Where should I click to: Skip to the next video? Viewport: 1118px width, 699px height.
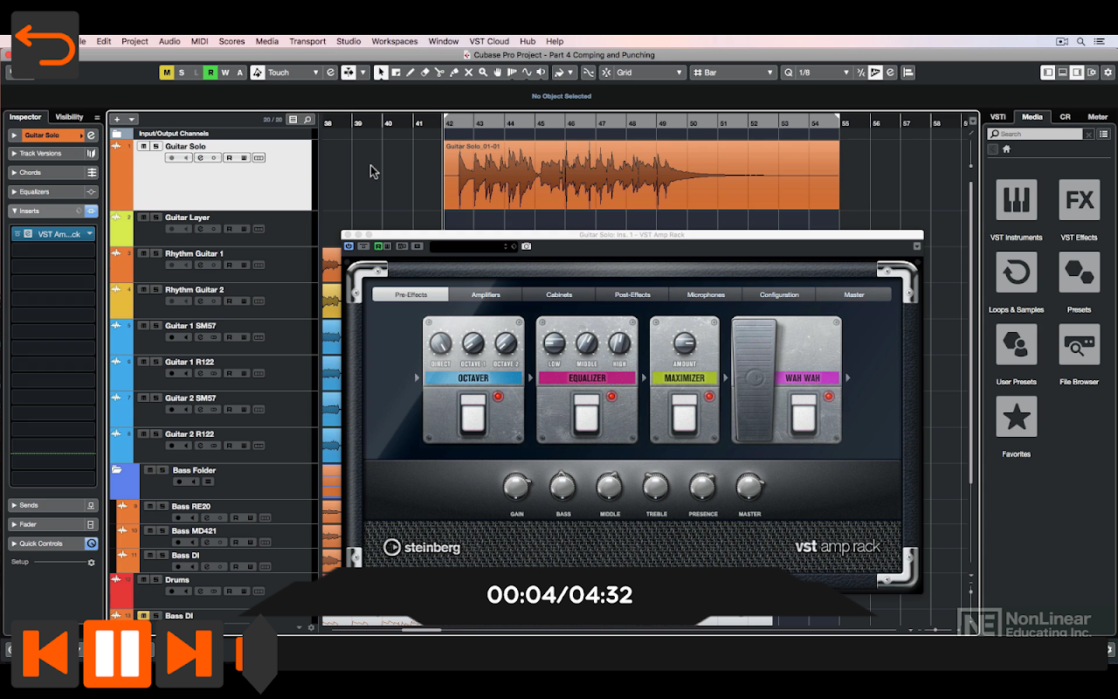click(x=189, y=653)
